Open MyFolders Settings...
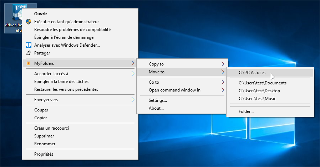 tap(158, 100)
